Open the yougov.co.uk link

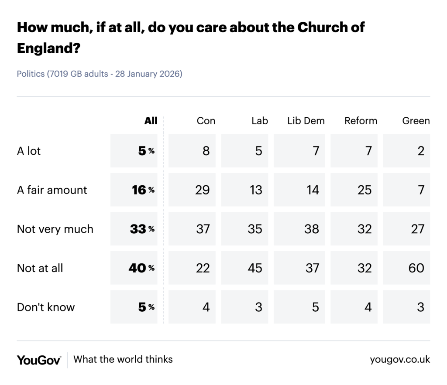[400, 360]
